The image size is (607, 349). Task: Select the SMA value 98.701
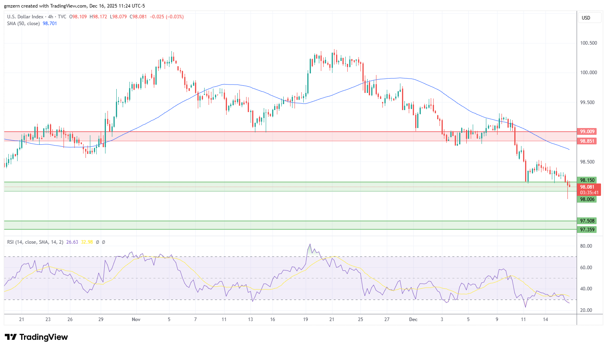pos(50,24)
